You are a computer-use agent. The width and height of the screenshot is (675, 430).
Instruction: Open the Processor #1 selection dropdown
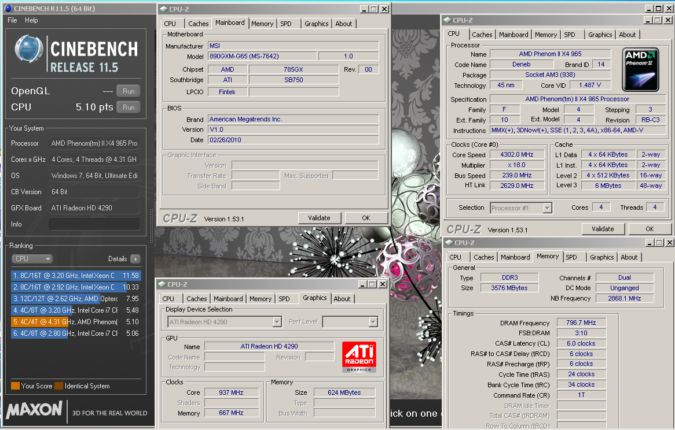pyautogui.click(x=547, y=208)
